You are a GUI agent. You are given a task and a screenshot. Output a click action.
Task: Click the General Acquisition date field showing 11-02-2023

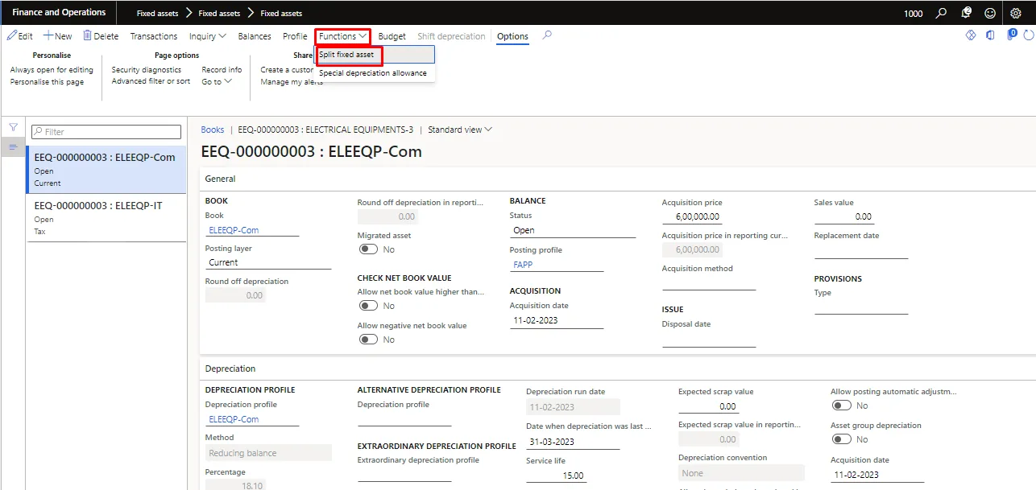557,320
